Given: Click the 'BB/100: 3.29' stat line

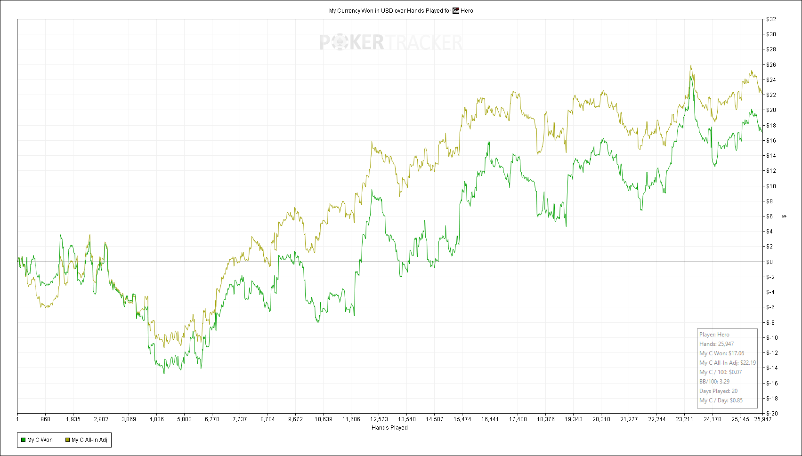Looking at the screenshot, I should (x=714, y=382).
